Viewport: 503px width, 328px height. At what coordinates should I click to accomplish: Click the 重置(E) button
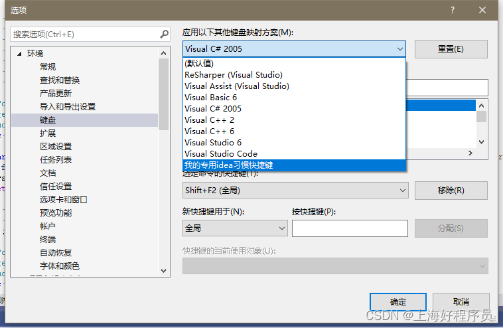click(451, 49)
